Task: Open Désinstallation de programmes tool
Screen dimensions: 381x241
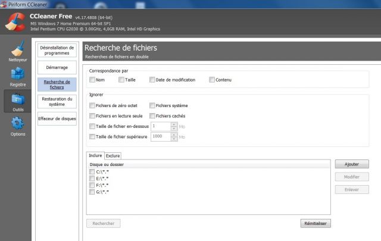Action: tap(57, 51)
